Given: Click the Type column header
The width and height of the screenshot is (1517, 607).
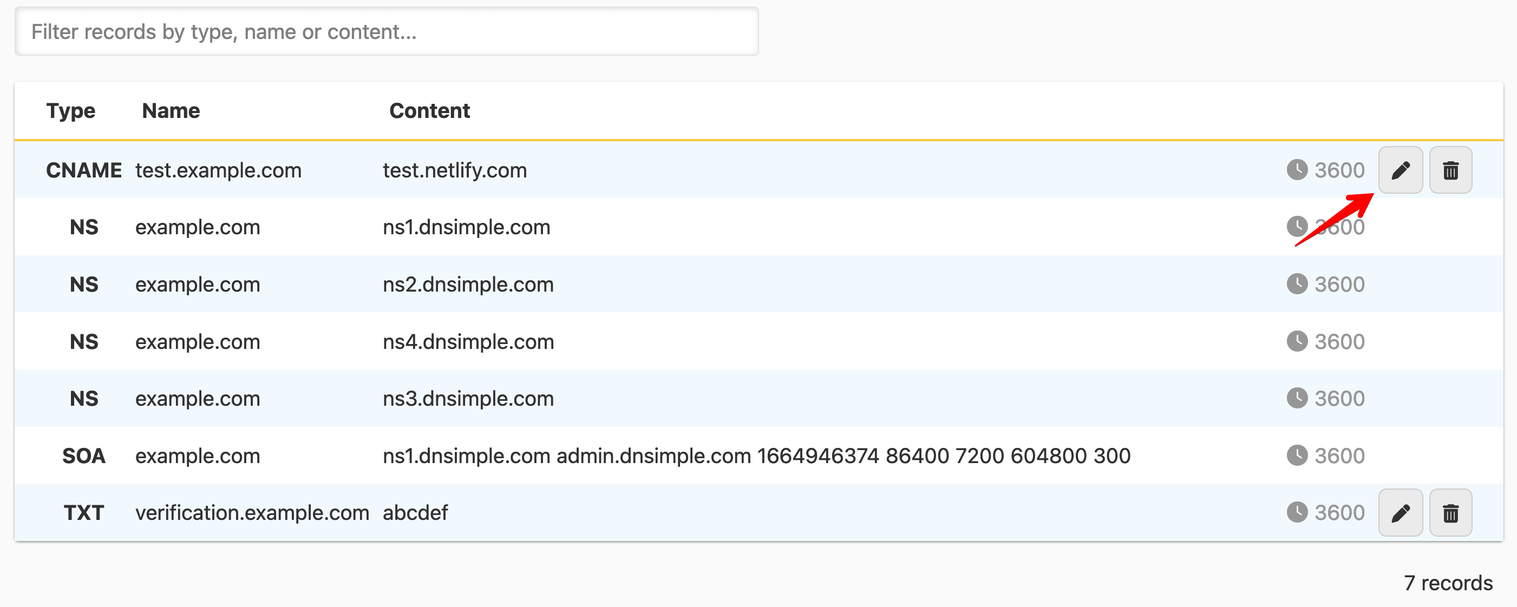Looking at the screenshot, I should click(71, 110).
